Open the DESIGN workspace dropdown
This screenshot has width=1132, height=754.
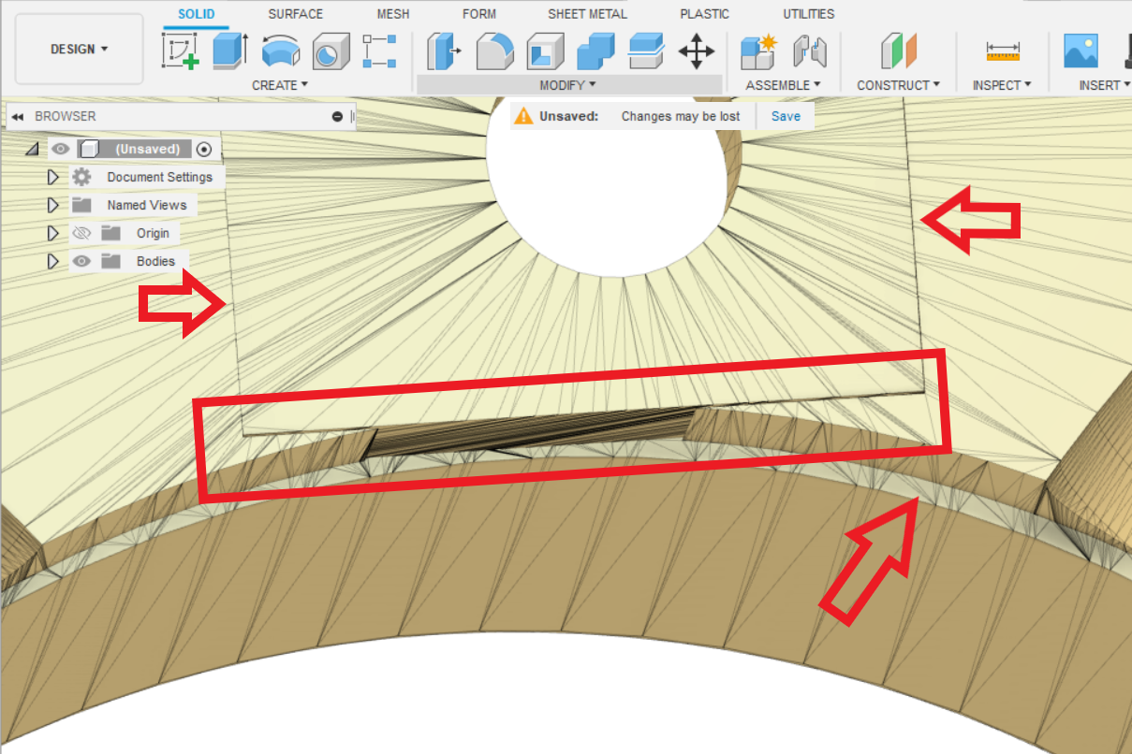pos(80,49)
